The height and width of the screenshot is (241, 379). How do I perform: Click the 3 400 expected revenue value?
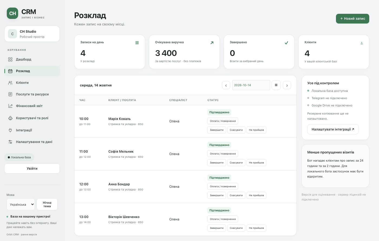pos(166,53)
